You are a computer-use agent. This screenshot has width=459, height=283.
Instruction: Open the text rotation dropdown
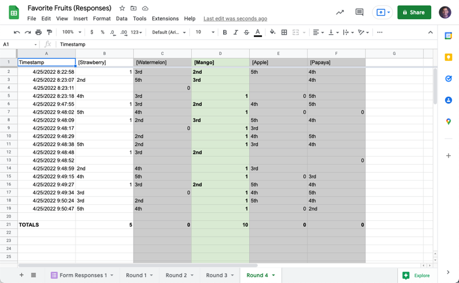(364, 32)
